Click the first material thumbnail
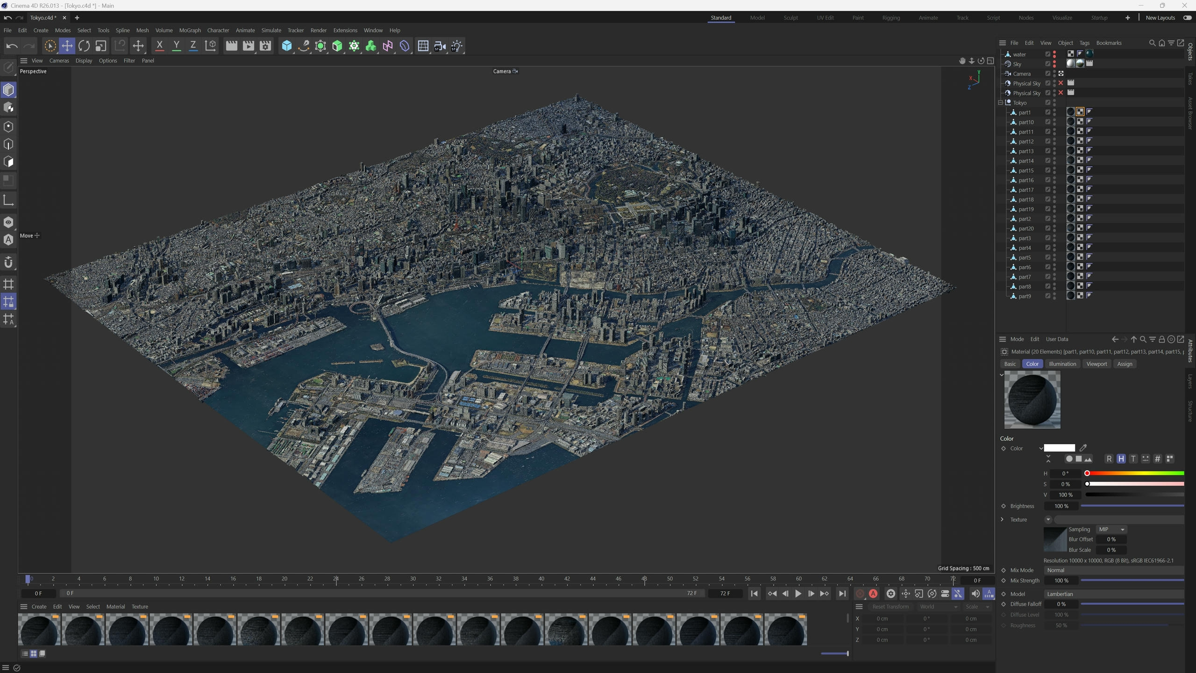 click(x=40, y=630)
